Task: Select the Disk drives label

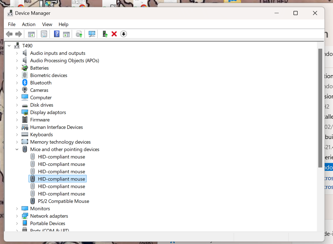Action: pyautogui.click(x=42, y=105)
